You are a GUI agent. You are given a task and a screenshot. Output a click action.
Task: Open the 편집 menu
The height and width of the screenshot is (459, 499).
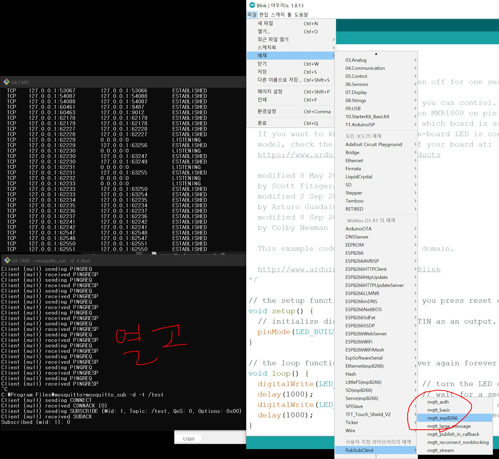(263, 15)
